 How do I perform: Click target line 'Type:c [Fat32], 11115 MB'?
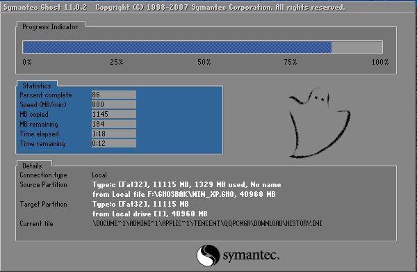(140, 204)
